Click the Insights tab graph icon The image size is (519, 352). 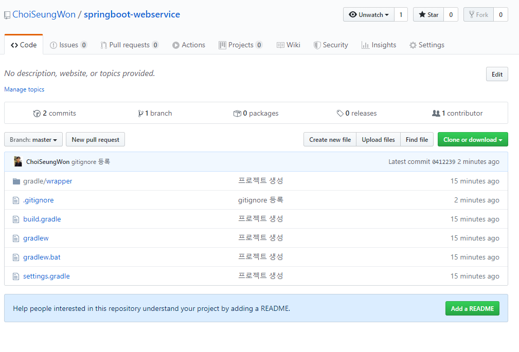(365, 45)
